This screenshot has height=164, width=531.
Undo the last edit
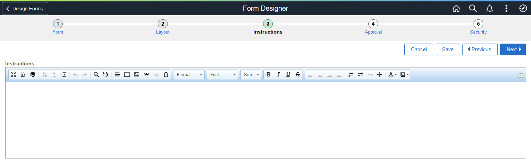pyautogui.click(x=75, y=74)
